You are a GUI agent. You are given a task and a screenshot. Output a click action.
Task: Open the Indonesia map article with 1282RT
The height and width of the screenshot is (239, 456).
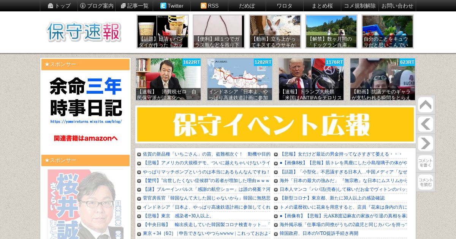(240, 79)
